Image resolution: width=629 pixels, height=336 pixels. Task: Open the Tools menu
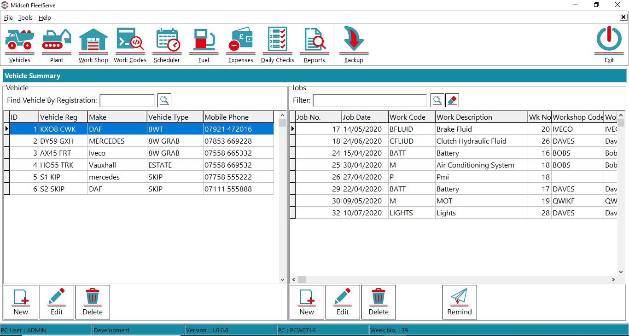coord(25,18)
